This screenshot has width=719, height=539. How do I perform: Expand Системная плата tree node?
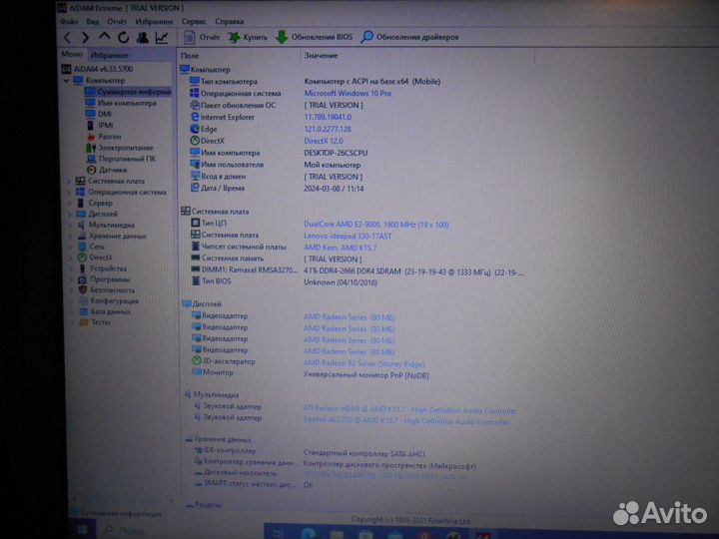(69, 182)
